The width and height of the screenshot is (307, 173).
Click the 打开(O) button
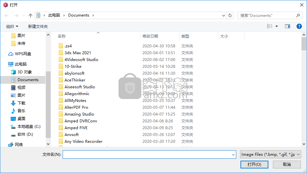254,164
